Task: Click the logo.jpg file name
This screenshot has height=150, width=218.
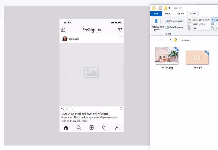Action: [x=197, y=68]
